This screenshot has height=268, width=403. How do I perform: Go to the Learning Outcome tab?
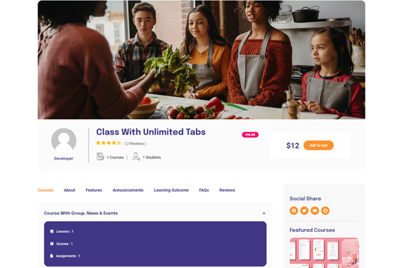click(171, 190)
